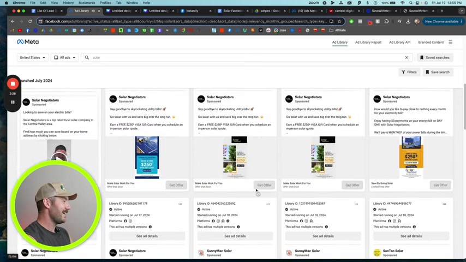The image size is (466, 262).
Task: Click Get Offer on the orange $250 ad
Action: point(440,185)
